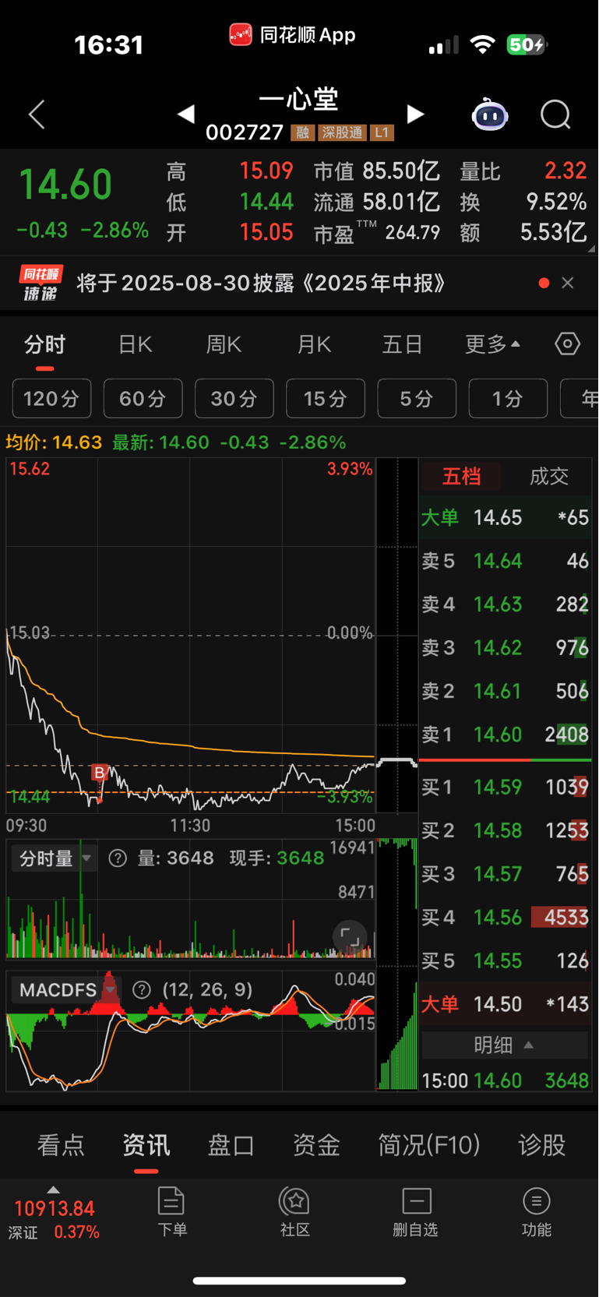Open chart settings hexagon icon
Screen dimensions: 599x1297
[x=568, y=344]
